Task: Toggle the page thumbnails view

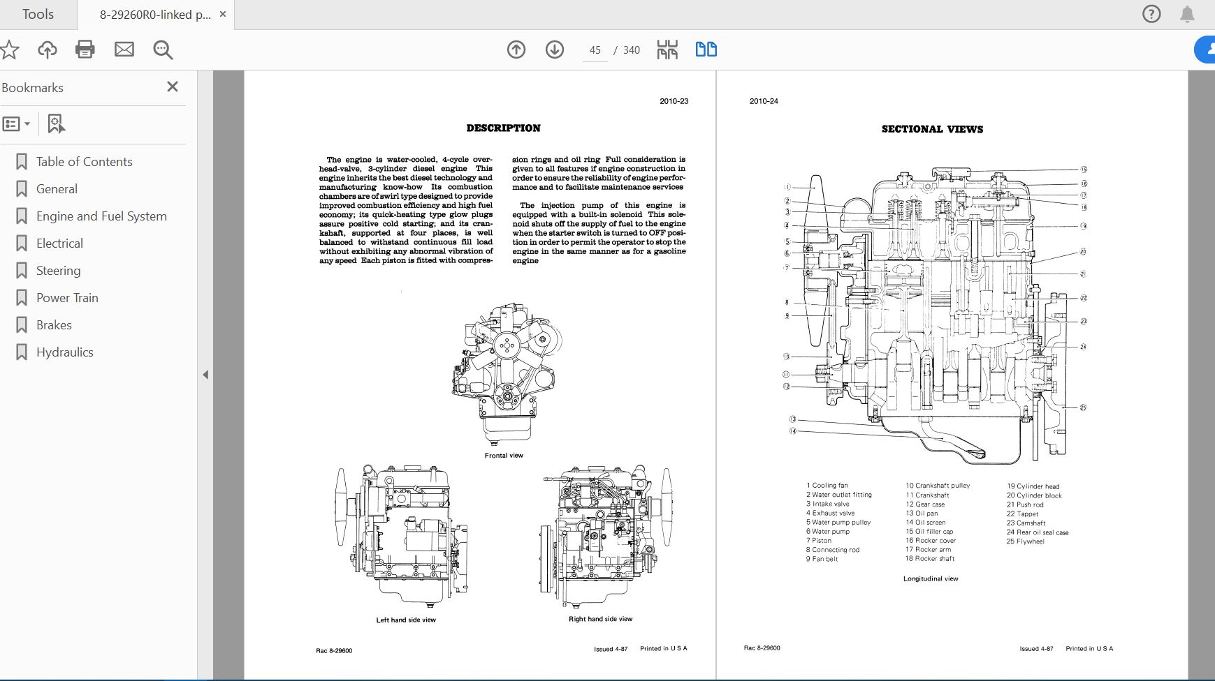Action: [x=667, y=50]
